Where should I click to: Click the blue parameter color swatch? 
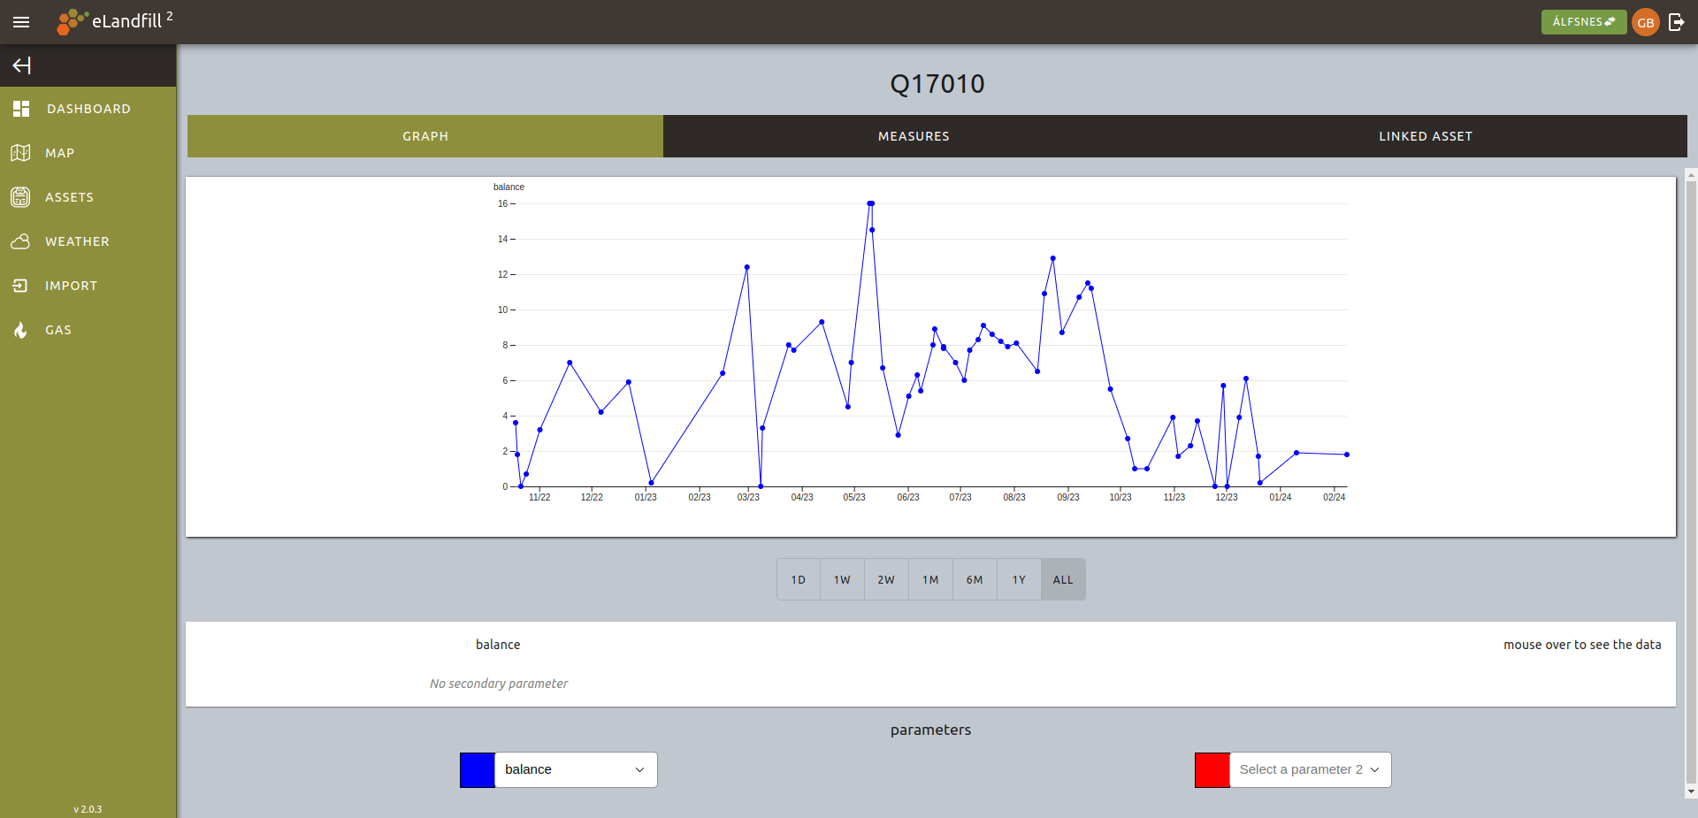pos(478,769)
